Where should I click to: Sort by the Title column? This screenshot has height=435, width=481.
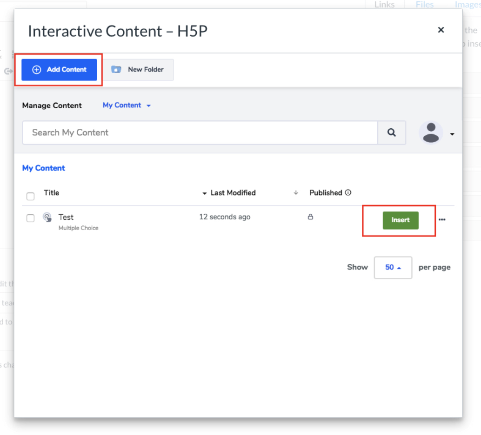51,193
